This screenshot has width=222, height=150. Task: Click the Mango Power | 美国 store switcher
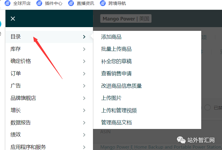126,18
